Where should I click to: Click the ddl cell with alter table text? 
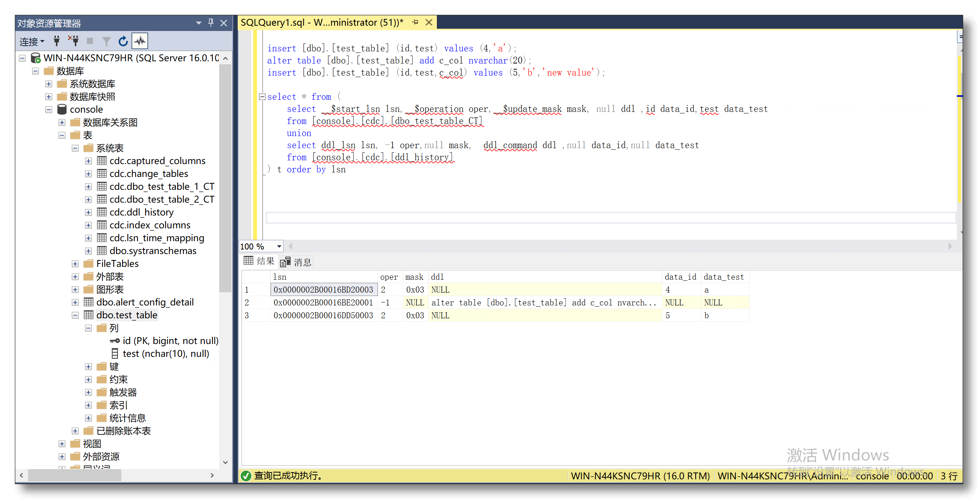(x=543, y=303)
